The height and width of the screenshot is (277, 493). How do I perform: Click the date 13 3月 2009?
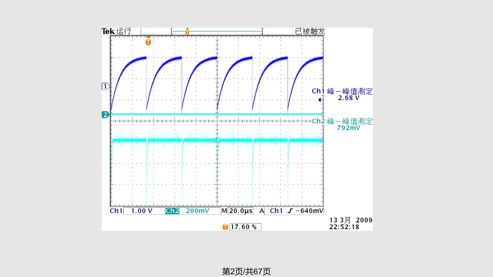(351, 220)
